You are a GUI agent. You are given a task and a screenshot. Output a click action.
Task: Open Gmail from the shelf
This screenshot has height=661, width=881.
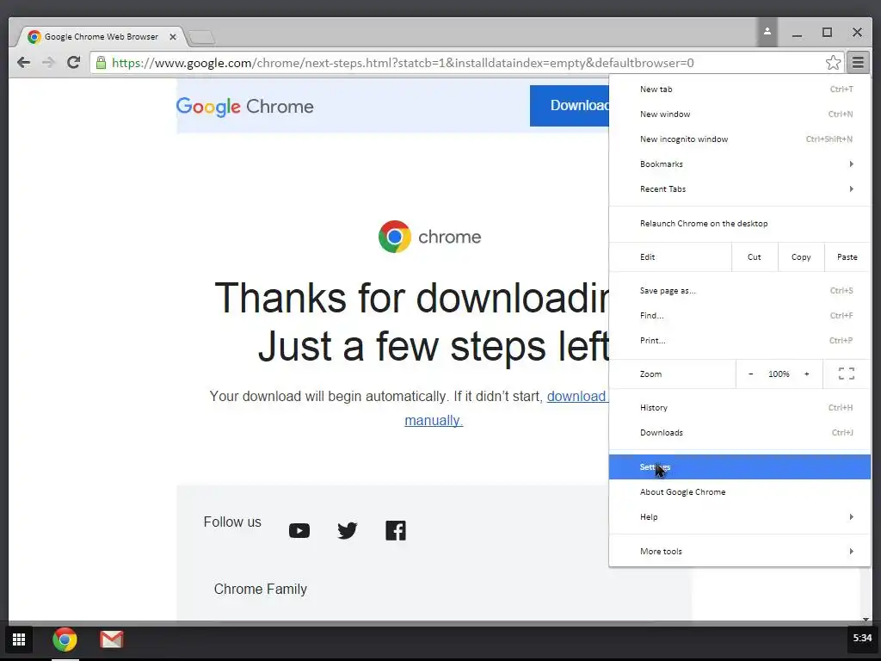pyautogui.click(x=111, y=639)
